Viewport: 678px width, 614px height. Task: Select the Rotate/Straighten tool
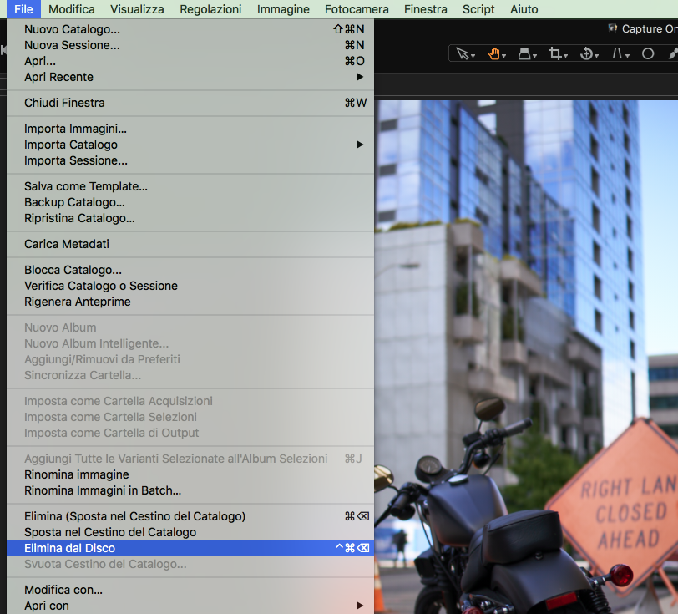[x=586, y=53]
